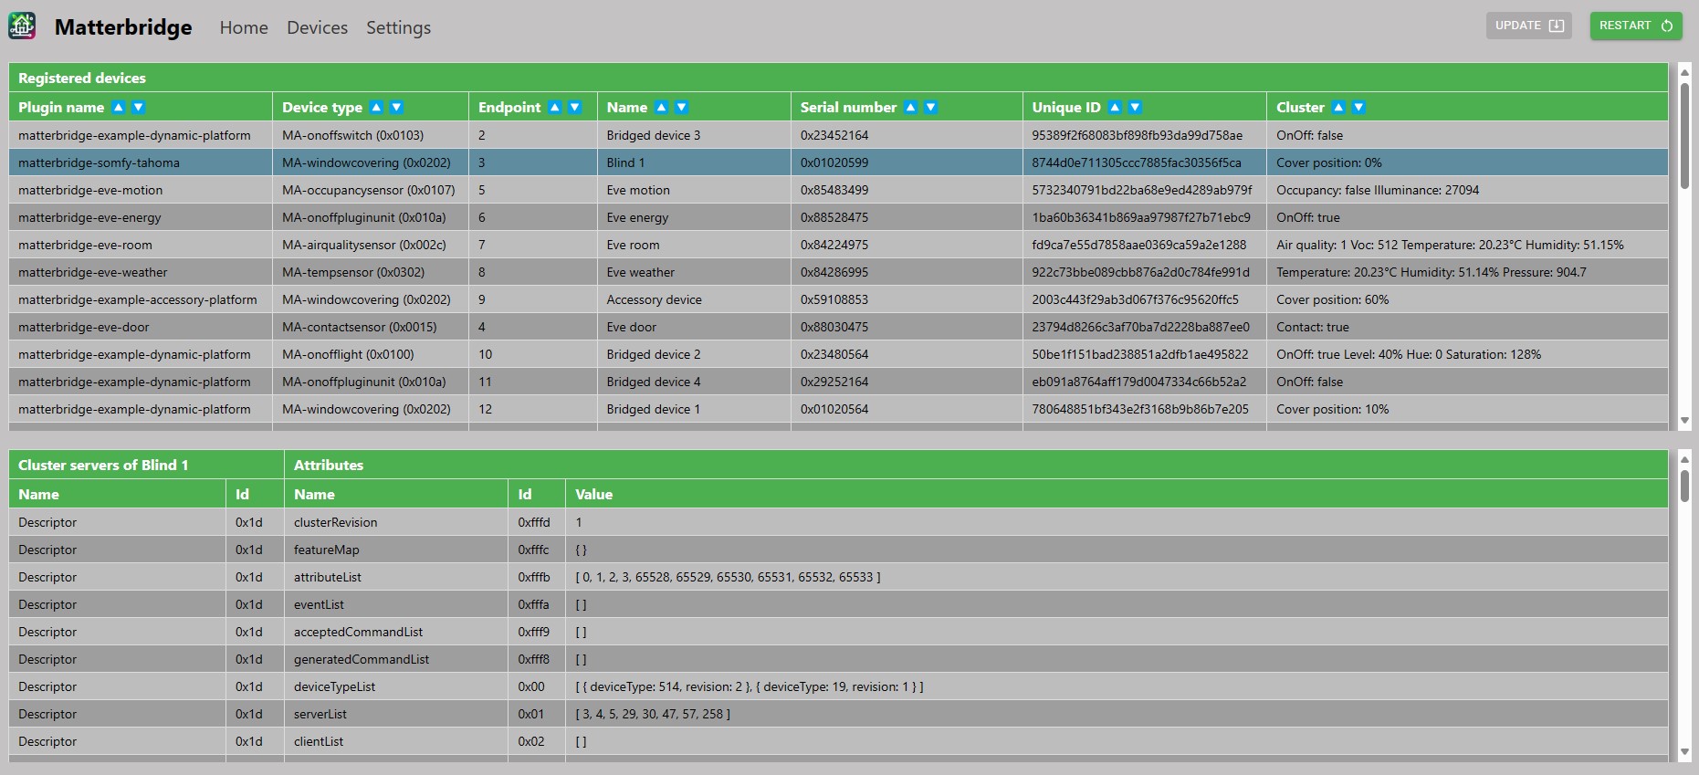Select the Eve door device row
Screen dimensions: 1699x775
coord(838,327)
